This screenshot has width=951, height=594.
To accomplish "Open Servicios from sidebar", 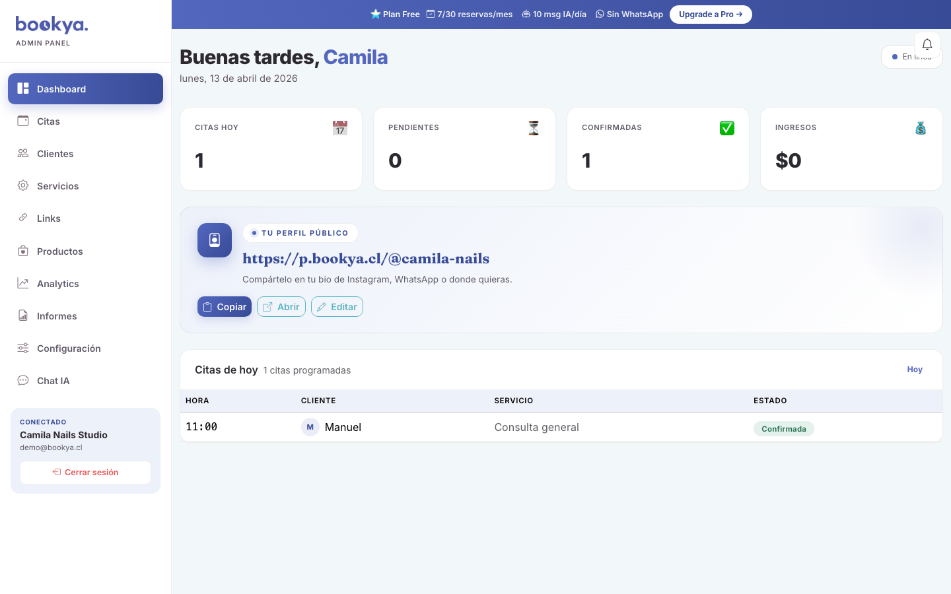I will point(85,186).
